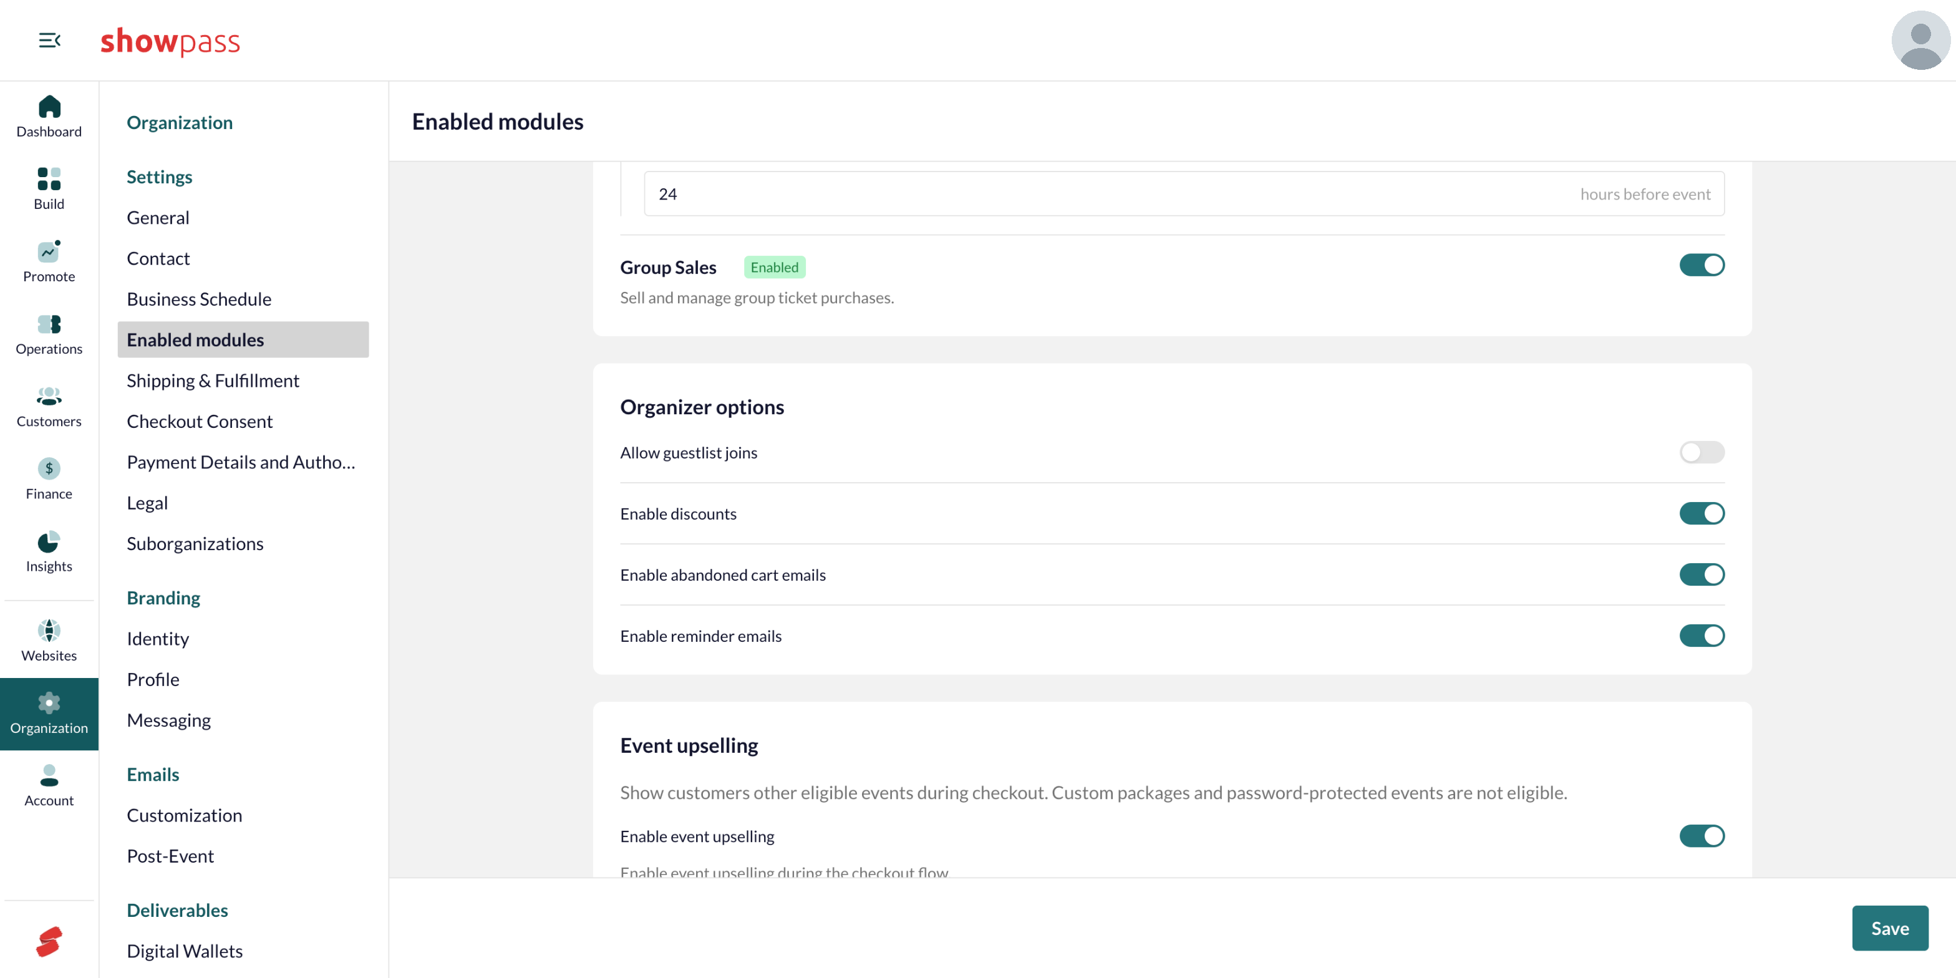Open the Operations section

point(49,334)
